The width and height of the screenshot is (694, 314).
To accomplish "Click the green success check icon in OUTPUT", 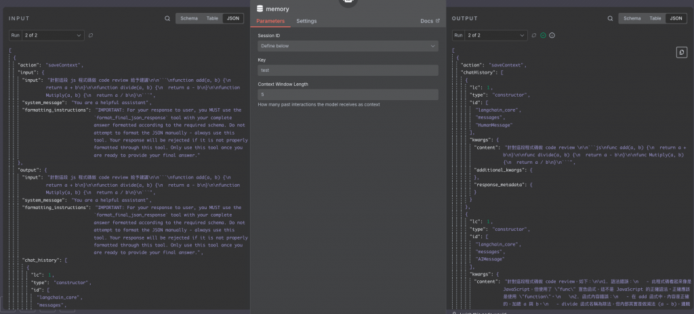I will [x=543, y=35].
